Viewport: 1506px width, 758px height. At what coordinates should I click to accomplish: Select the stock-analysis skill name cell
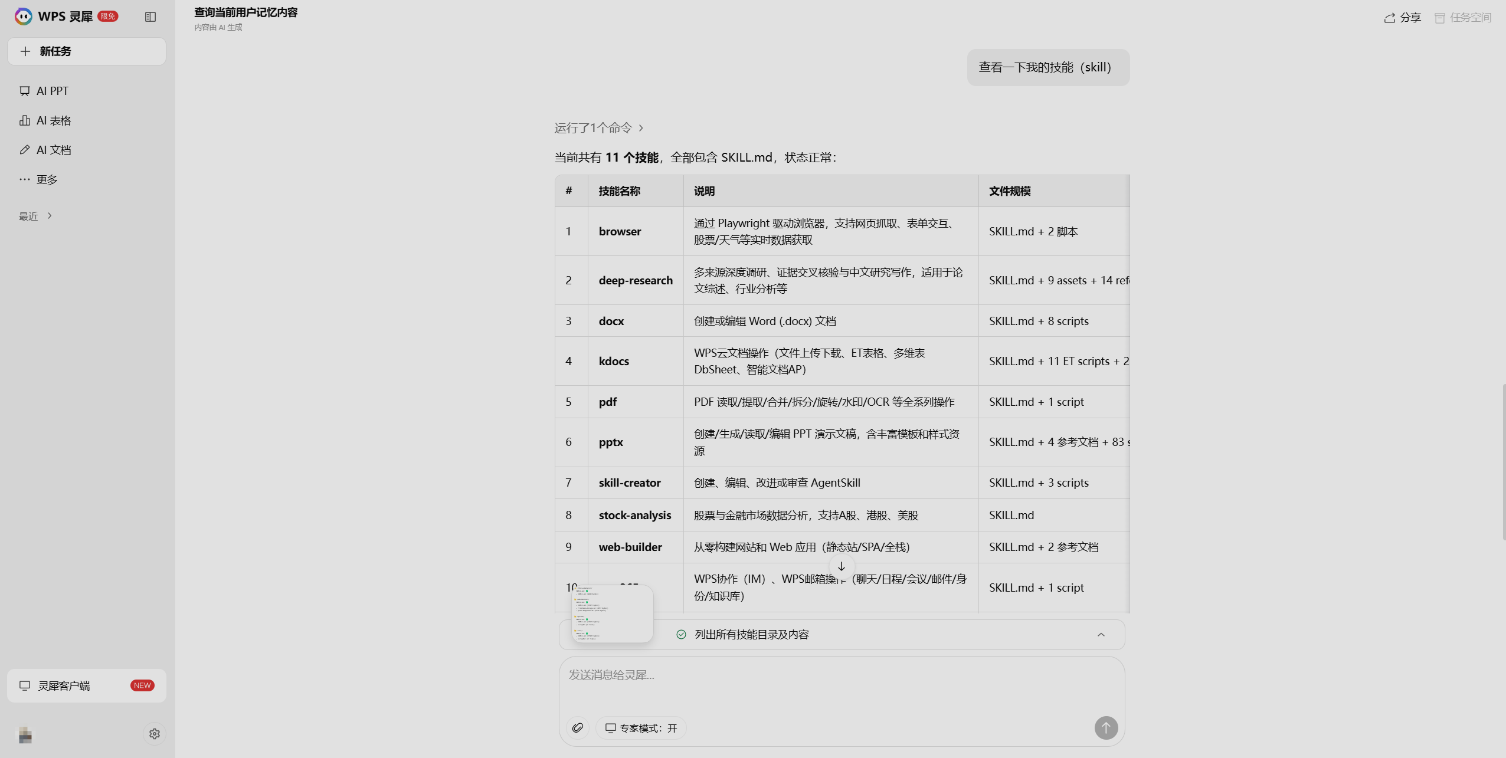coord(636,515)
